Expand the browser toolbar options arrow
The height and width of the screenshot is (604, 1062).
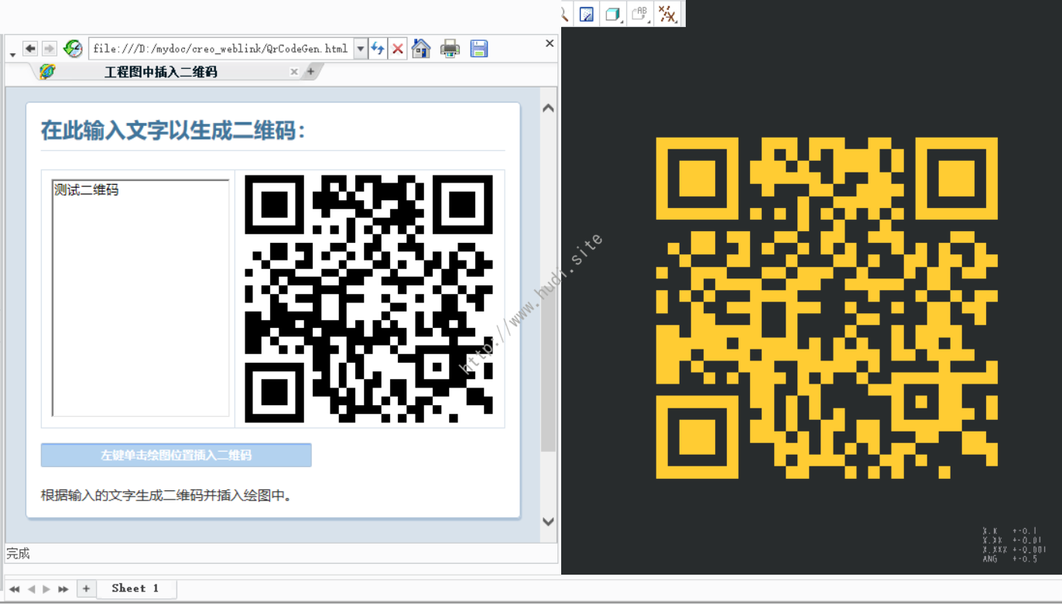tap(13, 55)
